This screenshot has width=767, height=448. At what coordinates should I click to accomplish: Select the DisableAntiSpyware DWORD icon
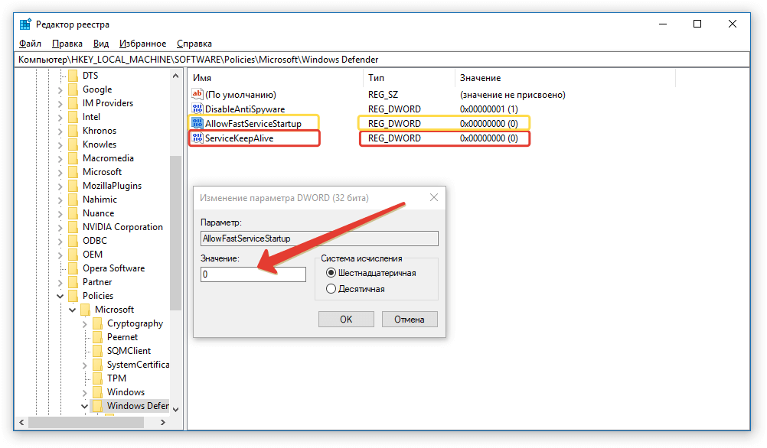tap(197, 109)
